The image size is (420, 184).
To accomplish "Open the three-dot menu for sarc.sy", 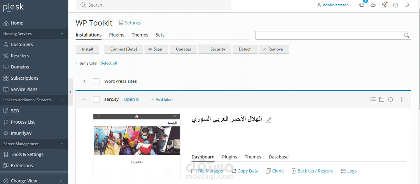I will [x=401, y=99].
